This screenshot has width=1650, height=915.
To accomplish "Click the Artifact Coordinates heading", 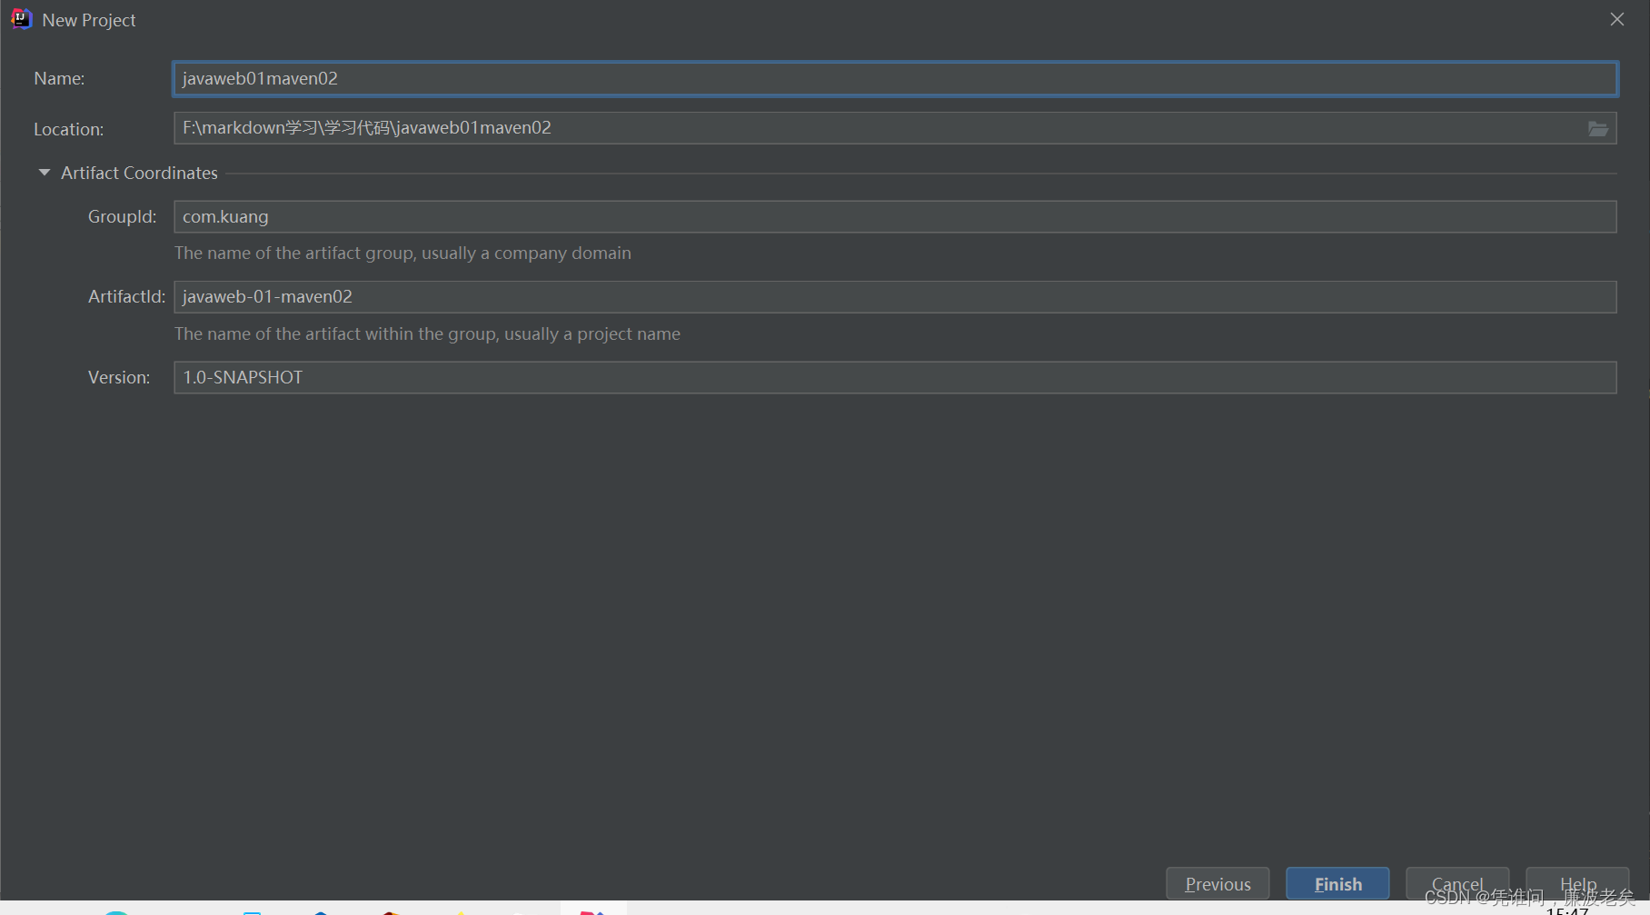I will (x=139, y=173).
